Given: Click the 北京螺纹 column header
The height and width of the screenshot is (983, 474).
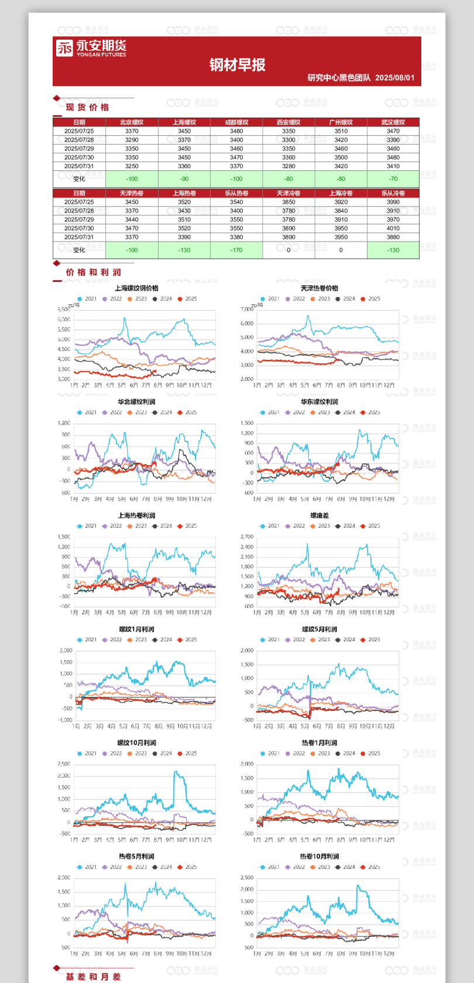Looking at the screenshot, I should pyautogui.click(x=132, y=122).
